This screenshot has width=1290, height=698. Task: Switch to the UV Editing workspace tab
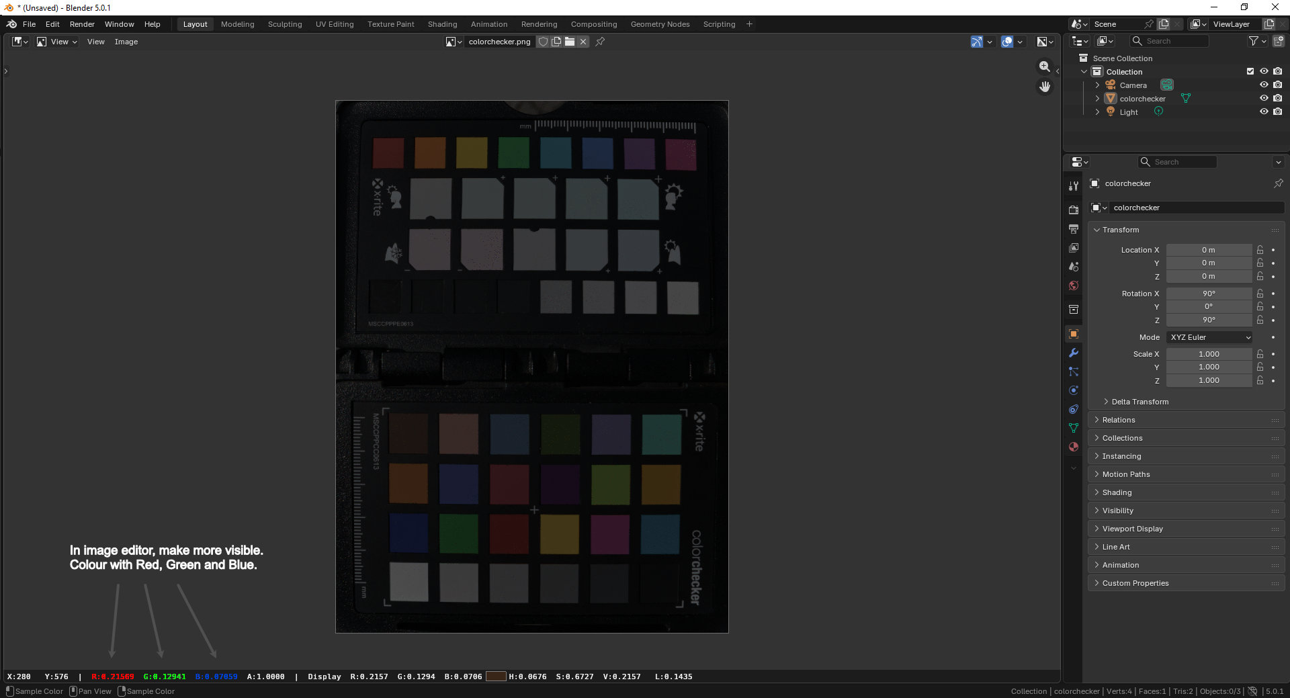pyautogui.click(x=335, y=24)
